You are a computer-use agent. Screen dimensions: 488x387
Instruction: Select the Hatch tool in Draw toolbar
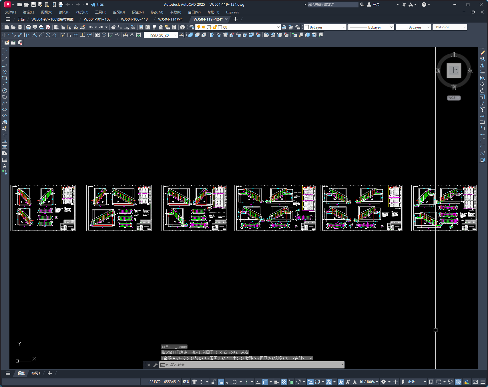[x=5, y=141]
